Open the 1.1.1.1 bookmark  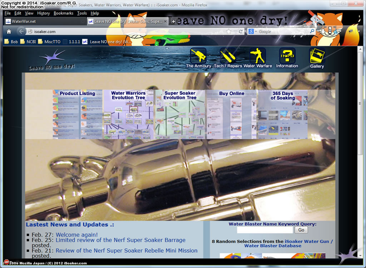pos(71,42)
